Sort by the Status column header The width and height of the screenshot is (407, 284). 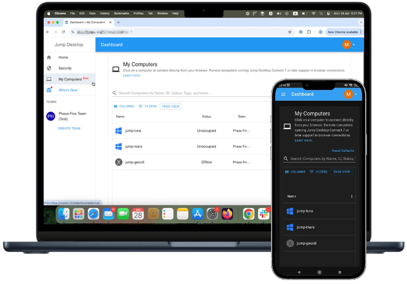206,117
